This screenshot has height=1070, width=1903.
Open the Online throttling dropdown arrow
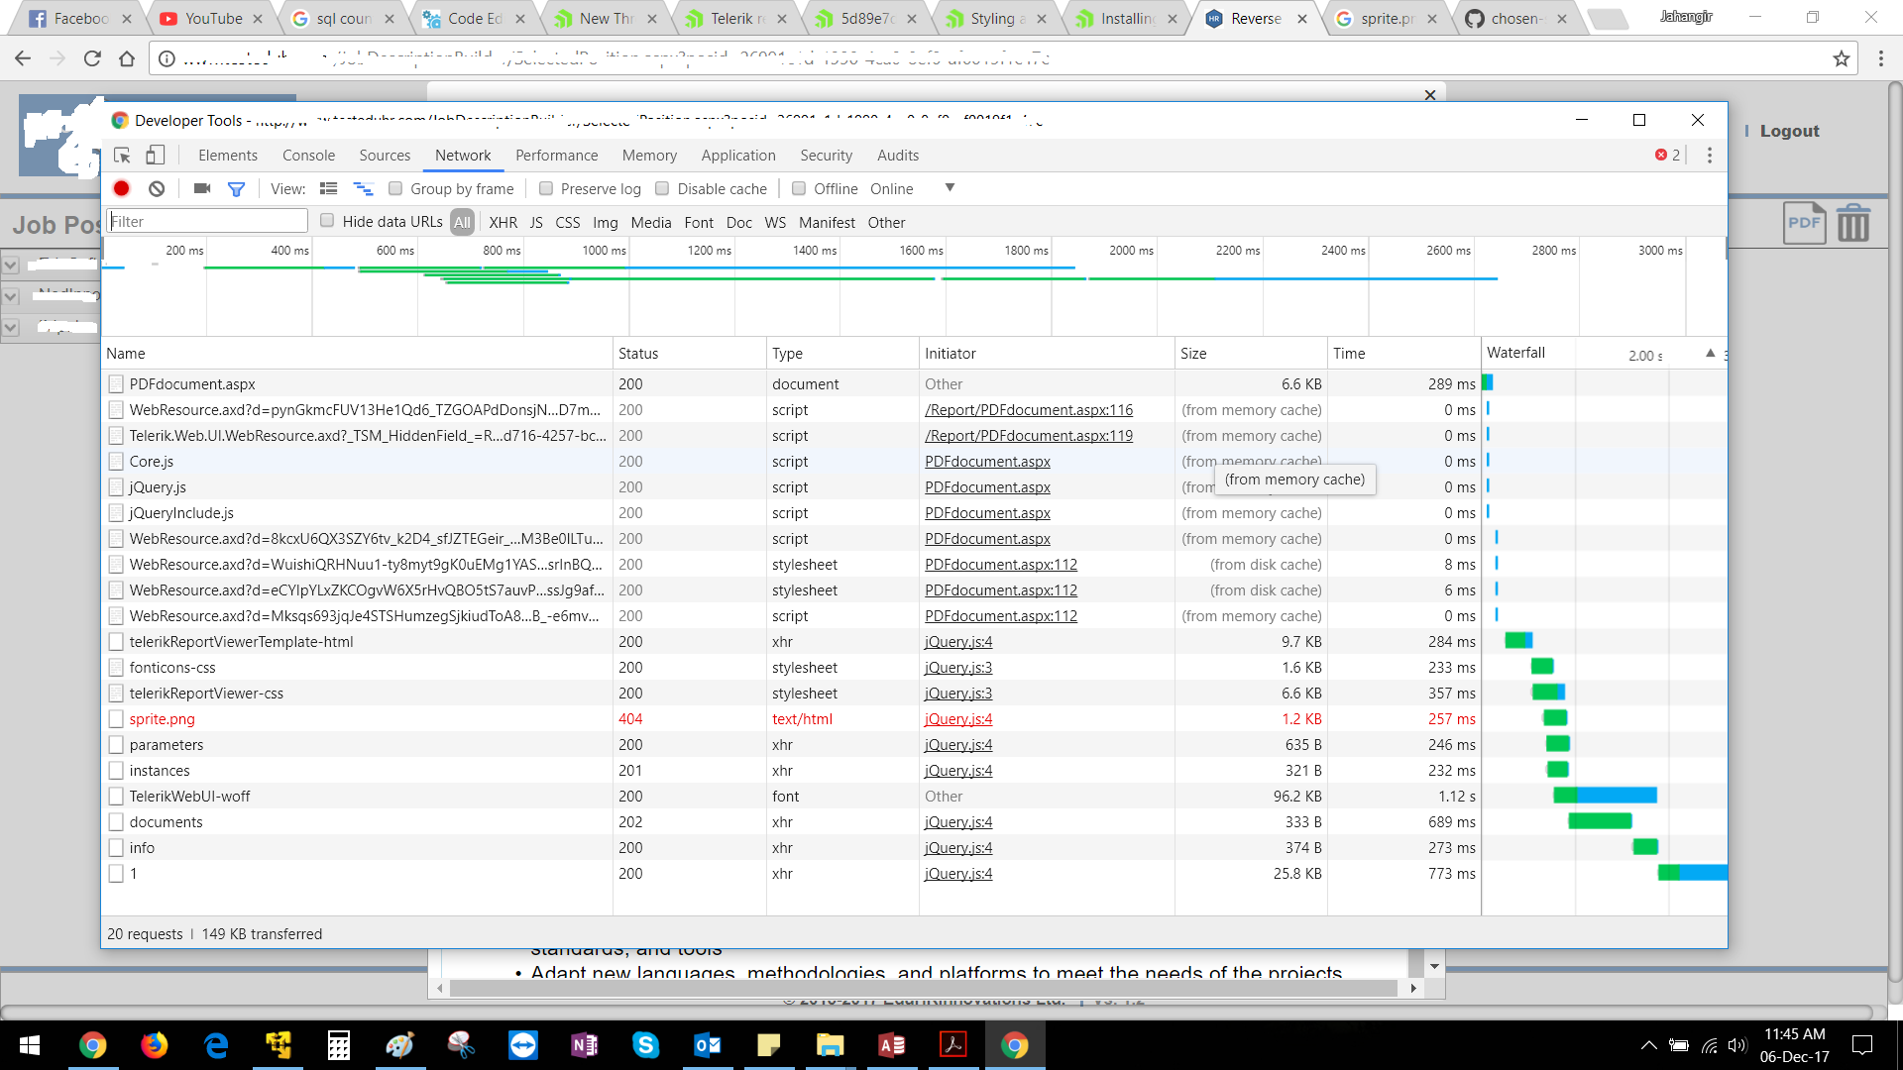[x=950, y=188]
